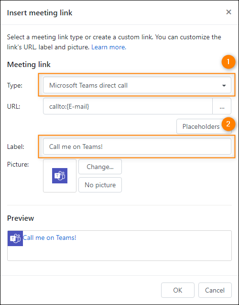Click into the Label text field
This screenshot has width=239, height=305.
(x=137, y=147)
